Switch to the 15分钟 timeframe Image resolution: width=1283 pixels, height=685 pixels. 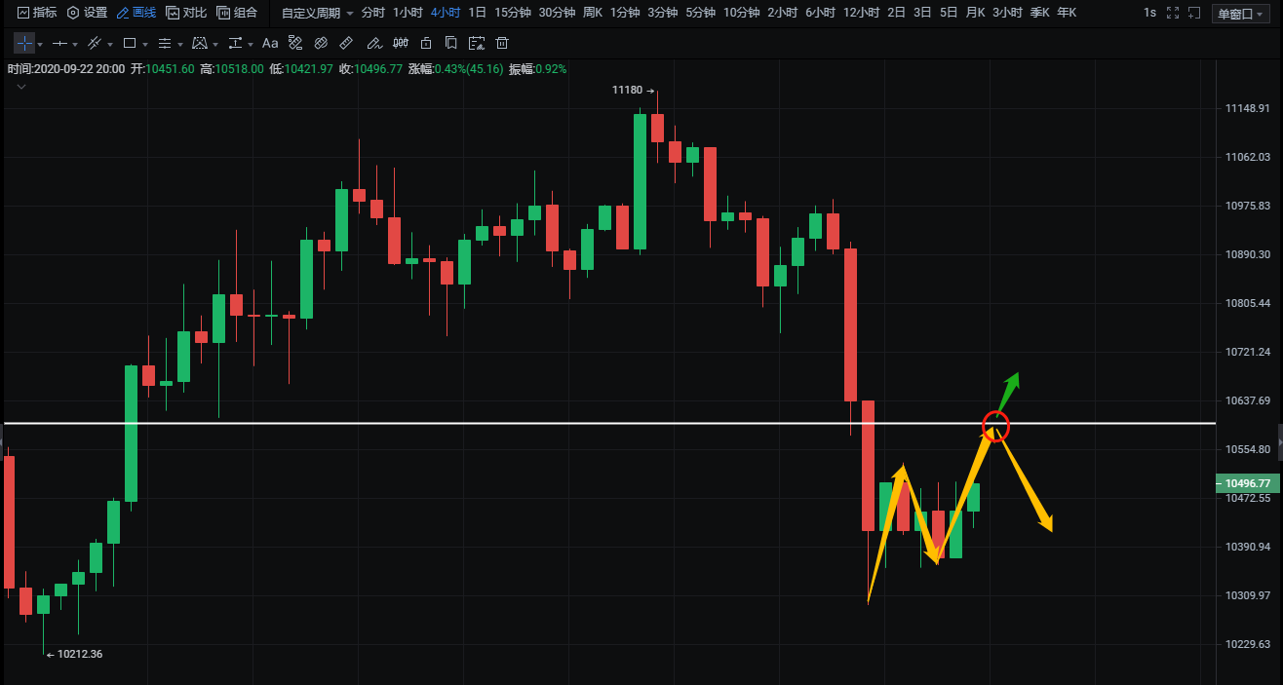pos(512,13)
